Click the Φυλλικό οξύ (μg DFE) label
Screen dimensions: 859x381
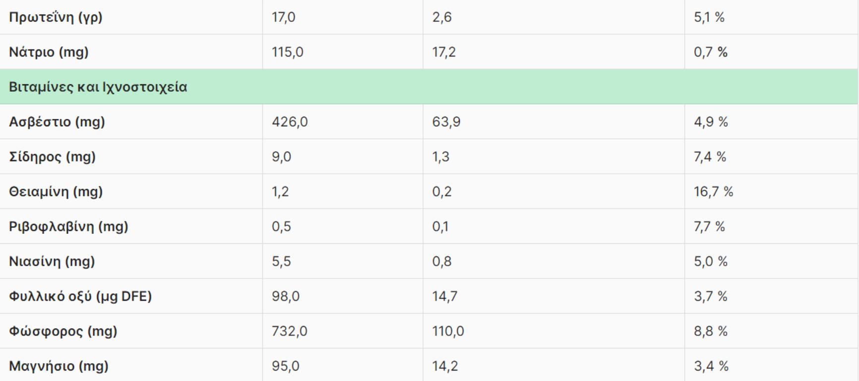point(80,296)
